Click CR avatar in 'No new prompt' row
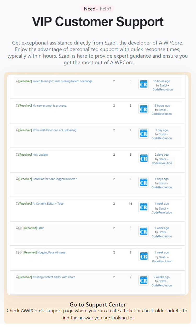This screenshot has height=328, width=196. click(x=143, y=109)
